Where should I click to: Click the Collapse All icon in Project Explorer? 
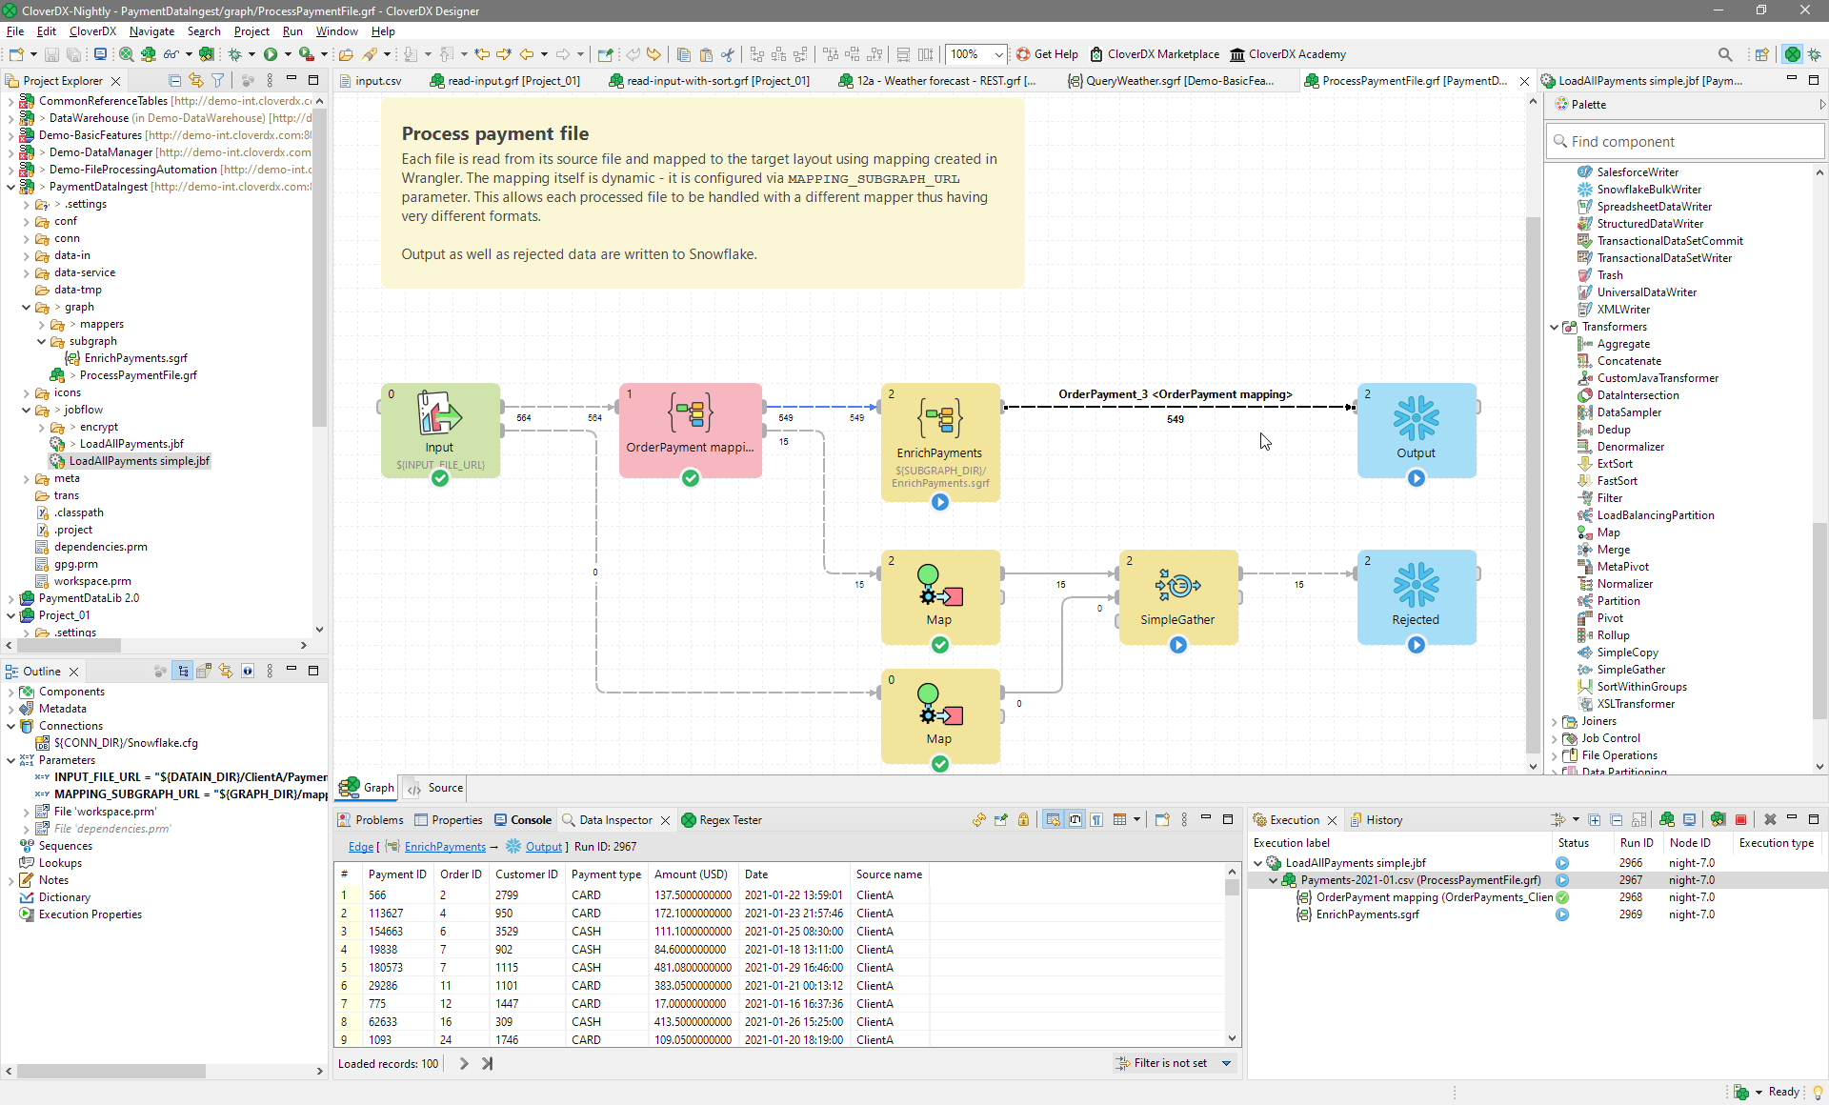pos(174,81)
